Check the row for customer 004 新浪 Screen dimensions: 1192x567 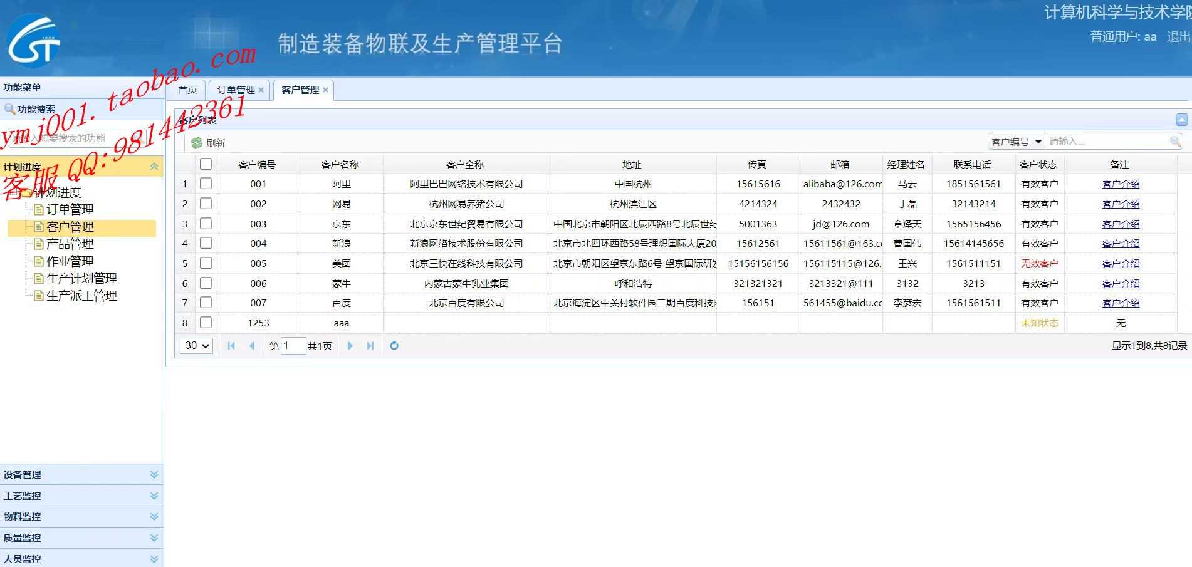point(206,243)
